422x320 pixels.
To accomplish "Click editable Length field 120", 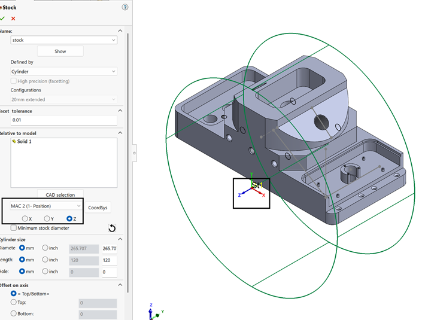I will click(x=110, y=260).
